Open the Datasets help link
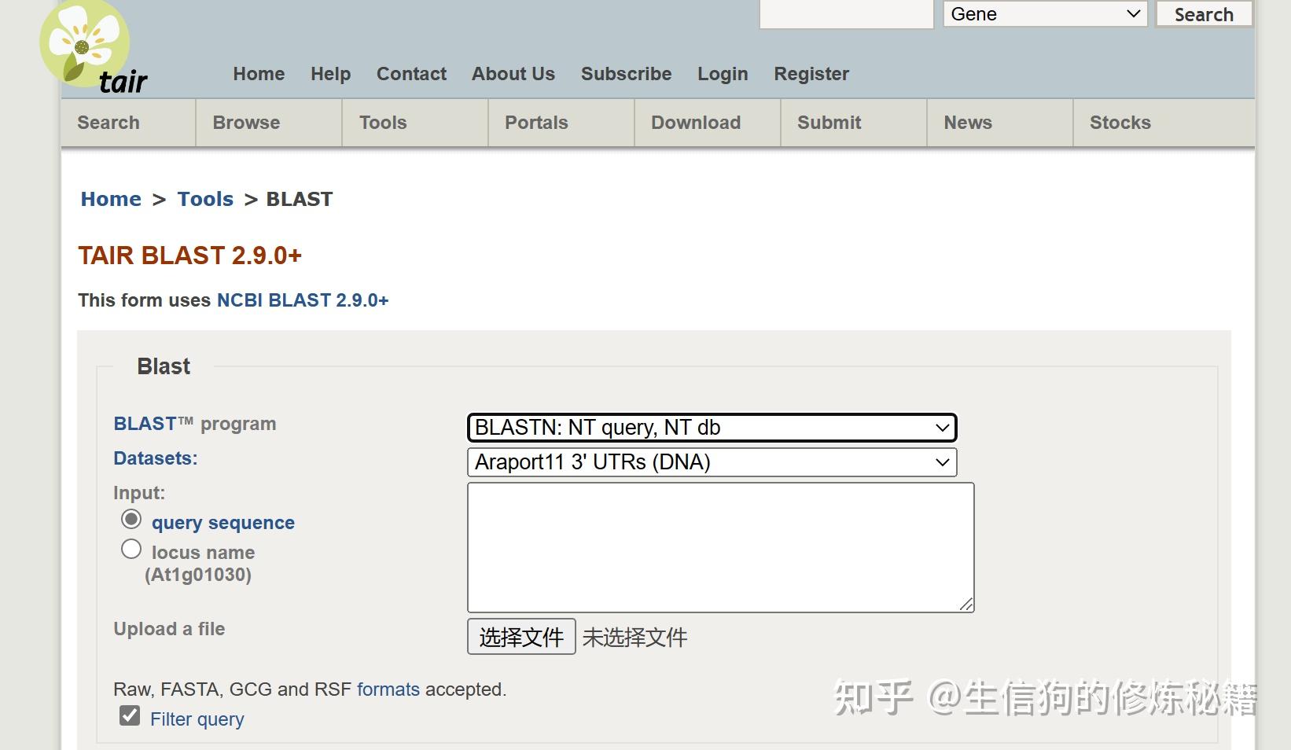 pos(156,458)
